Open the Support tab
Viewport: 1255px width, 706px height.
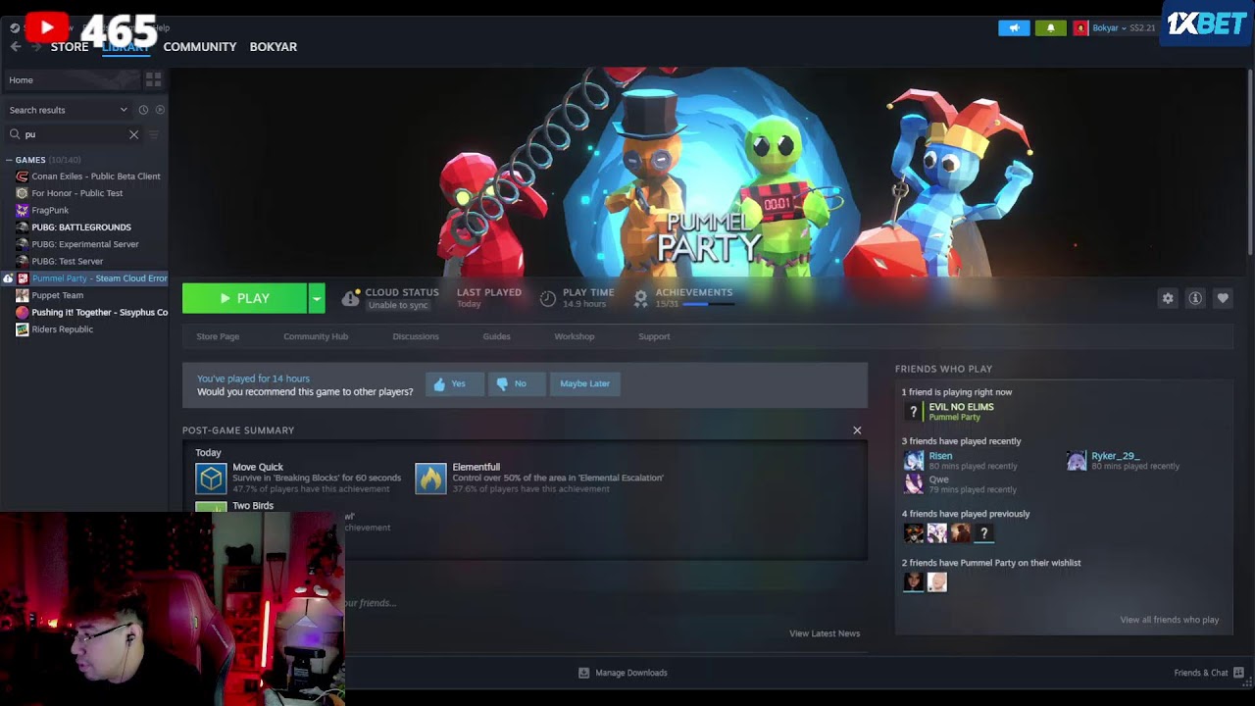pos(654,336)
